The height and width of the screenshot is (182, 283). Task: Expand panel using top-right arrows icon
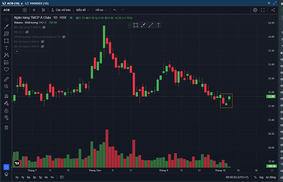275,3
